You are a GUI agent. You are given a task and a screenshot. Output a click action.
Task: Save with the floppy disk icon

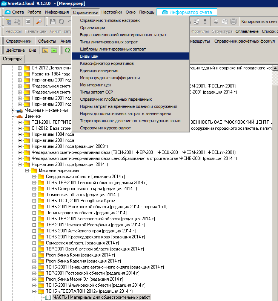point(52,22)
